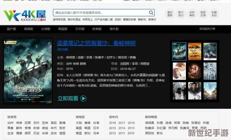This screenshot has width=231, height=140.
Task: Select the orange poster thumbnail, top row
Action: [x=194, y=51]
